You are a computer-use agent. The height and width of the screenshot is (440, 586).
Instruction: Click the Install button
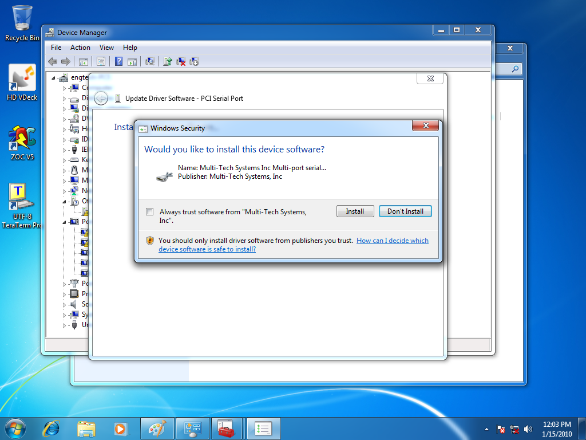pyautogui.click(x=355, y=211)
